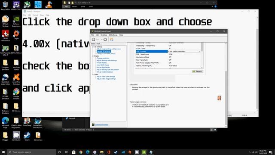Open Steam desktop icon
The image size is (275, 155).
click(27, 136)
